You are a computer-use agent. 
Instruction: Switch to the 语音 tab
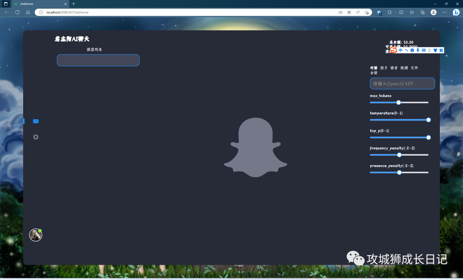(394, 68)
